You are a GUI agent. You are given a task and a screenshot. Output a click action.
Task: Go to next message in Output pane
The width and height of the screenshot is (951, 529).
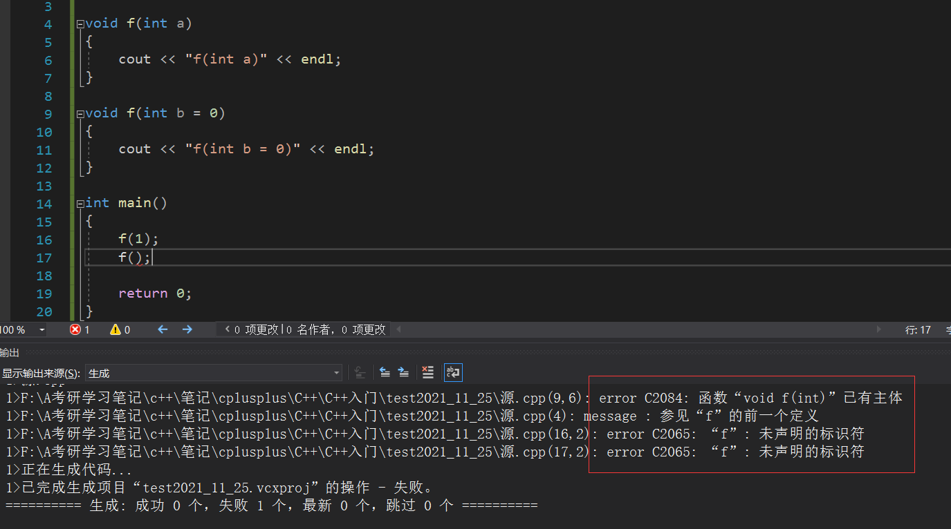tap(403, 373)
